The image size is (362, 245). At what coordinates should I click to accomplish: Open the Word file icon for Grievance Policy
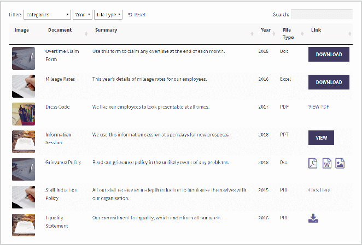pos(326,163)
